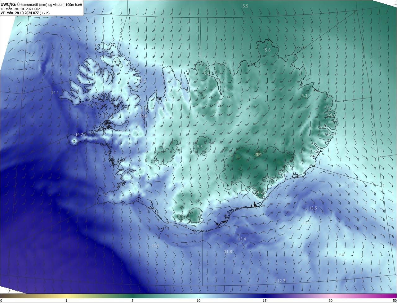
Task: Click the 14.7 value near the Snæfellsnes tip
Action: [79, 134]
